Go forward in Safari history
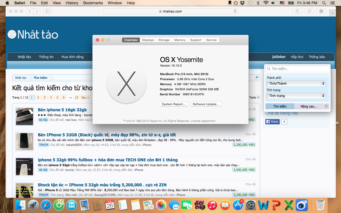Viewport: 341px width, 213px height. tap(37, 11)
